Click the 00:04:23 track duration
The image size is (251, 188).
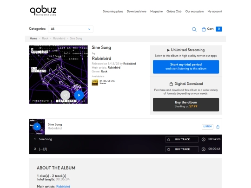point(214,139)
